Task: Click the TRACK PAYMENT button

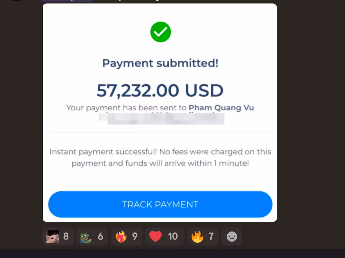Action: click(x=160, y=204)
